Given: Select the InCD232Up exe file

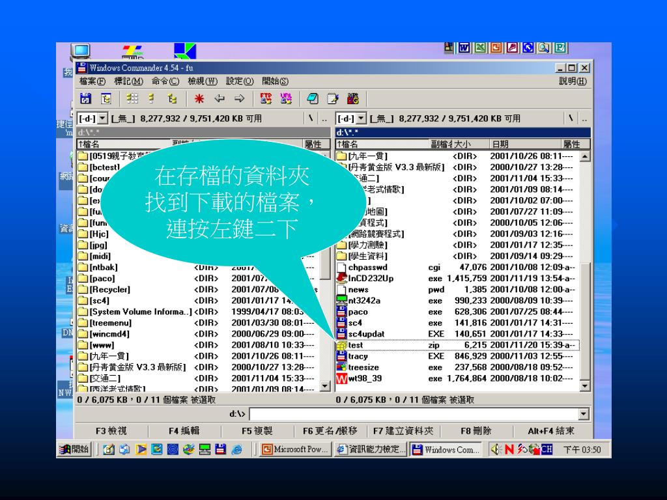Looking at the screenshot, I should pos(458,279).
